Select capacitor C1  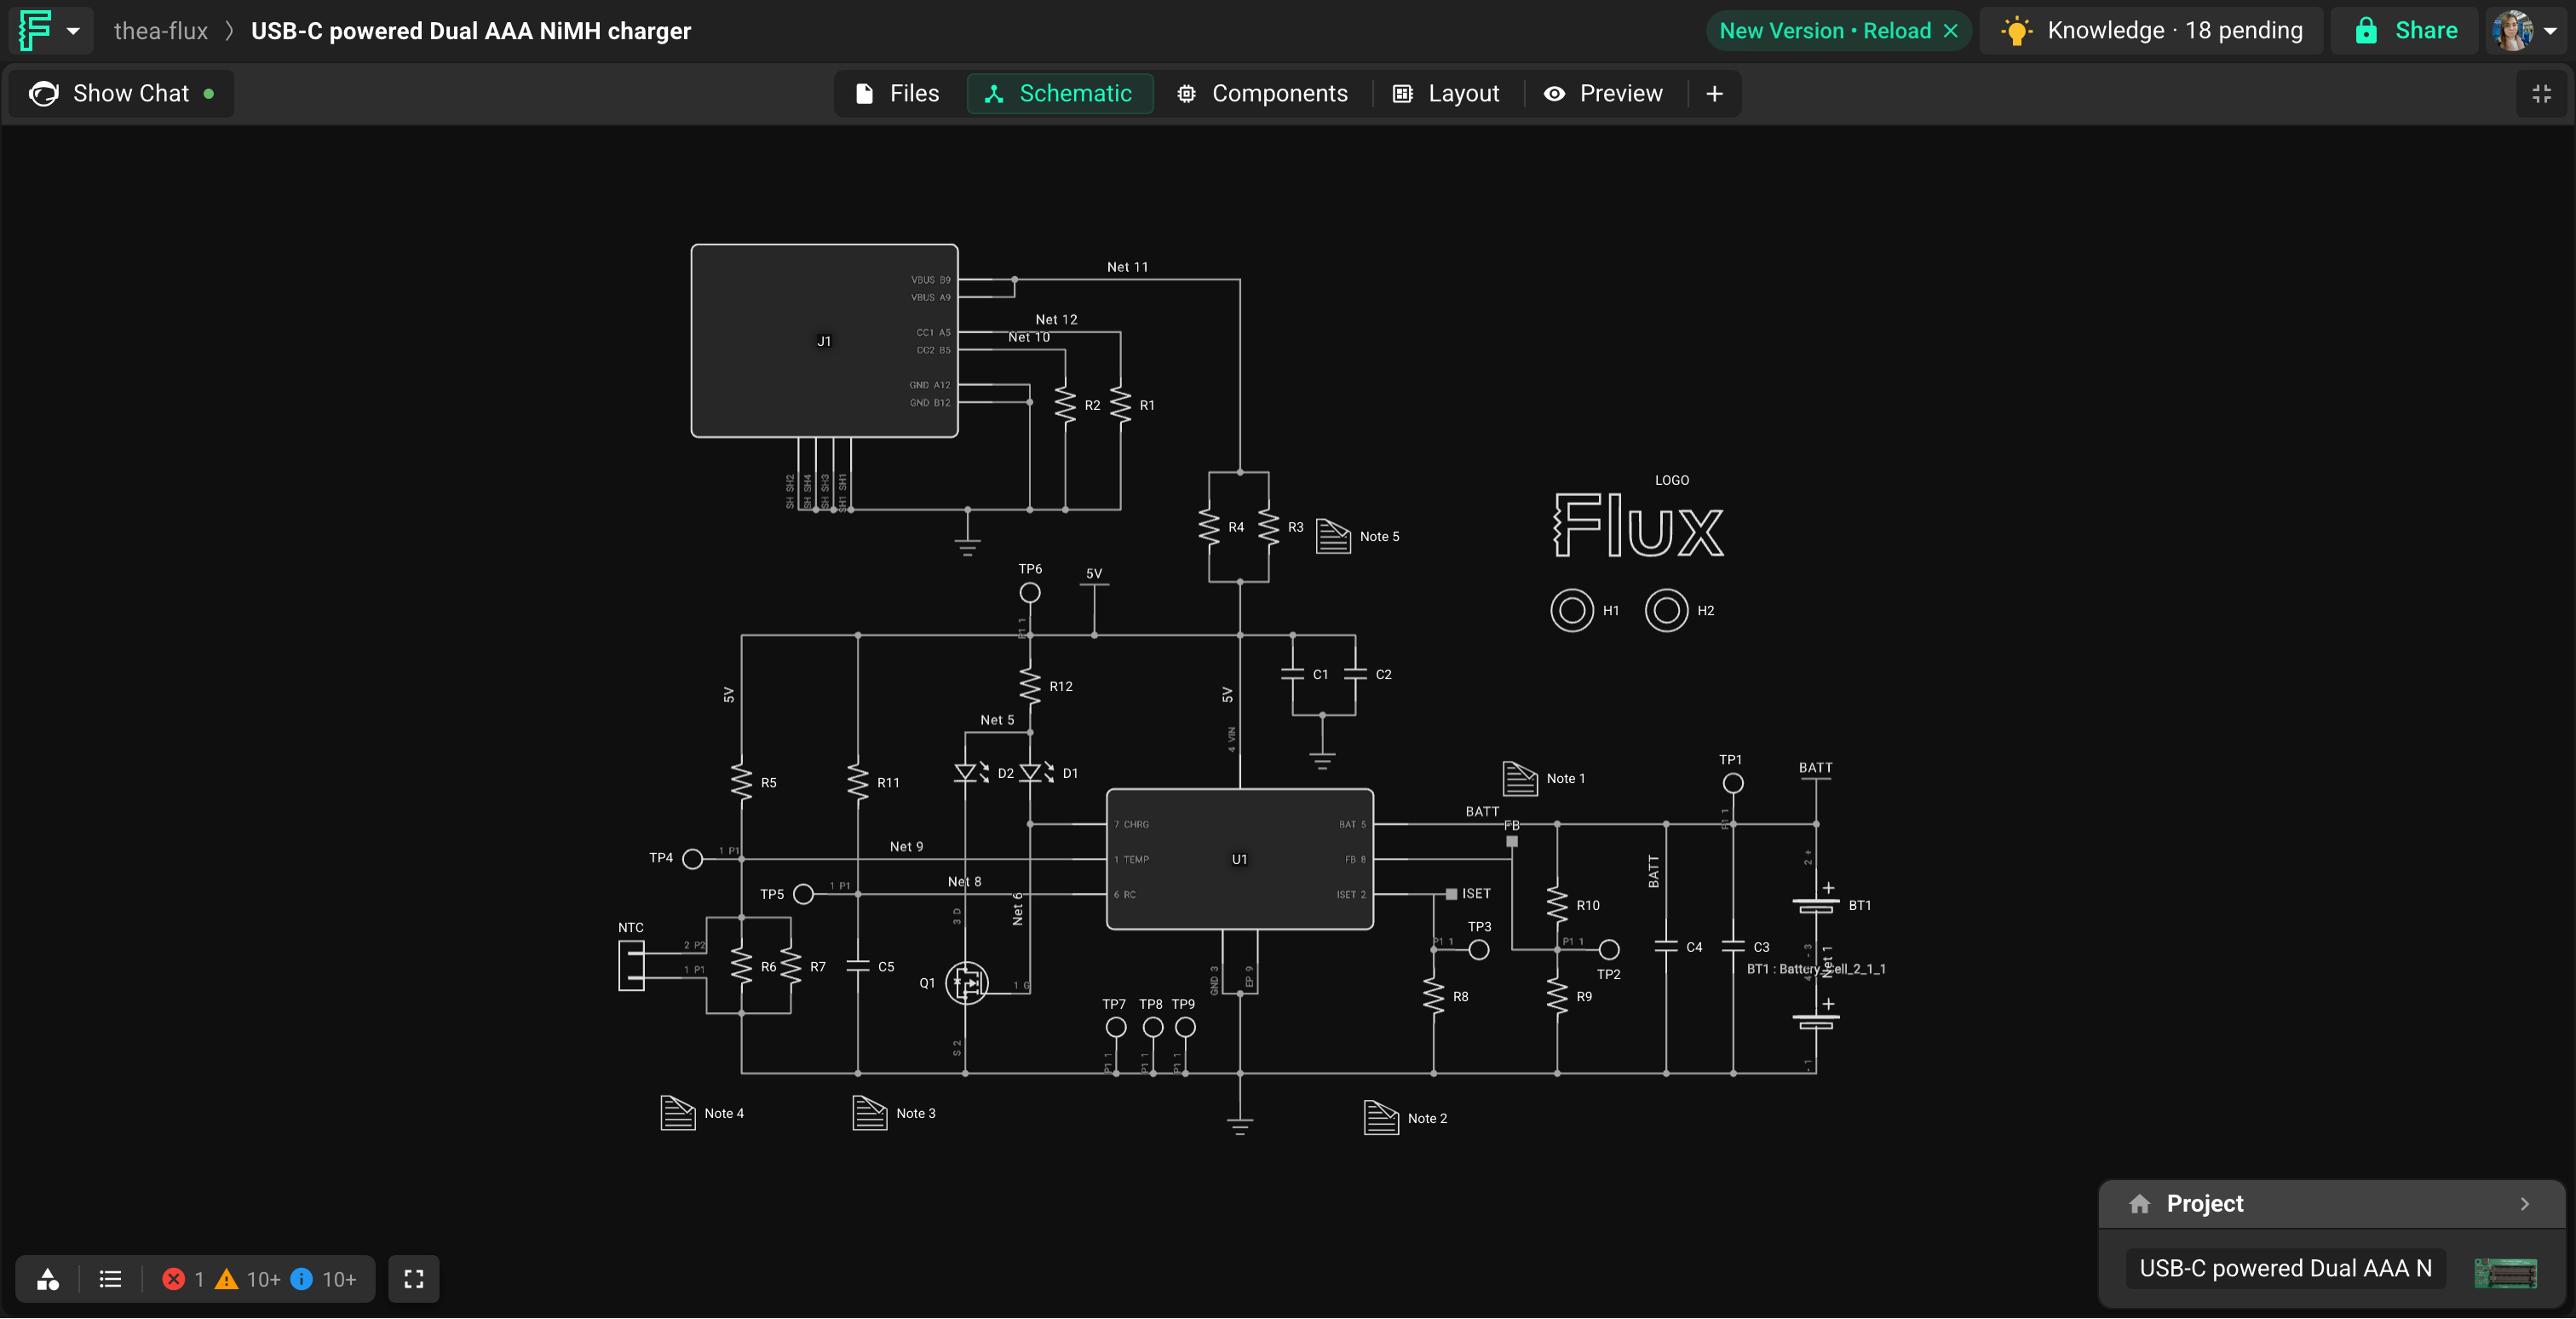click(x=1292, y=674)
